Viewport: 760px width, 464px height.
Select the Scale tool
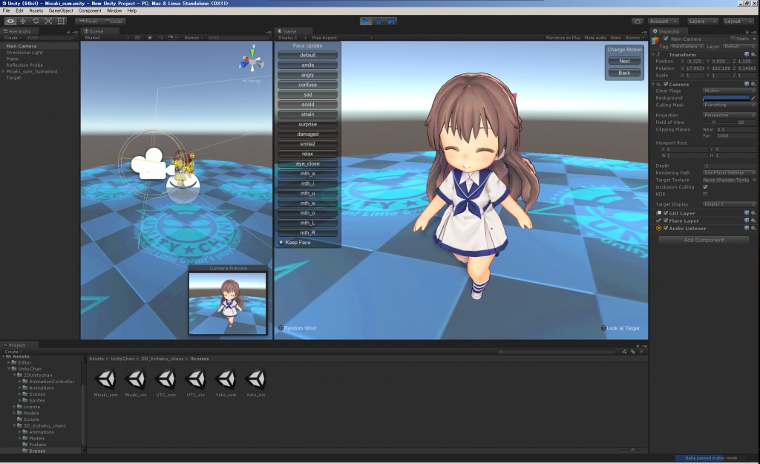(48, 22)
